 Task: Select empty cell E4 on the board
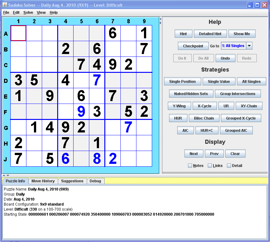pos(66,96)
